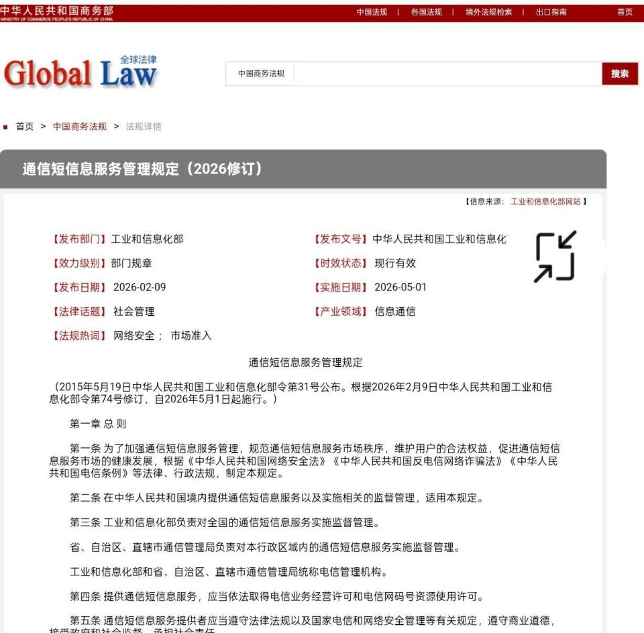Viewport: 644px width, 633px height.
Task: Click the 时效状态 value 现行有效
Action: (395, 263)
